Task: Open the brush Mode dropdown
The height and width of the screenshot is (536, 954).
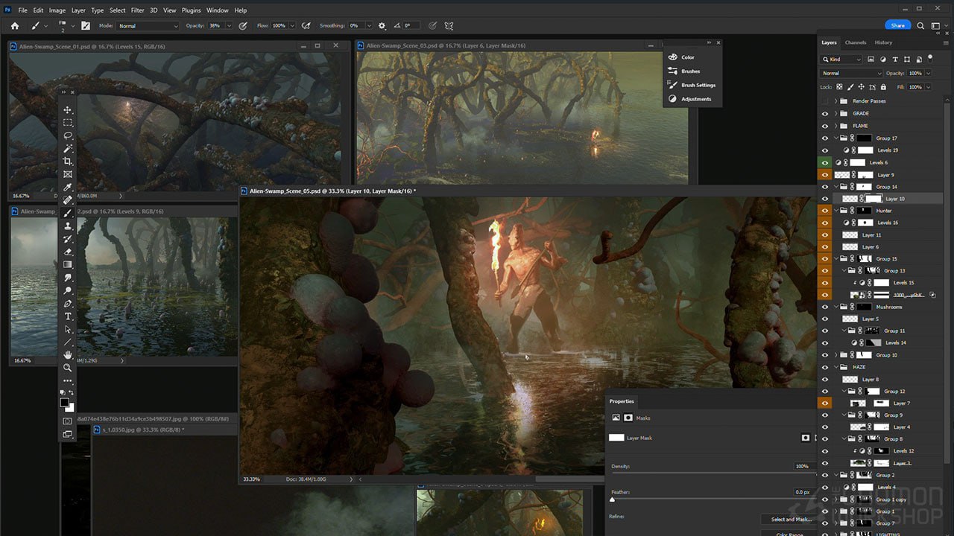Action: pos(148,25)
